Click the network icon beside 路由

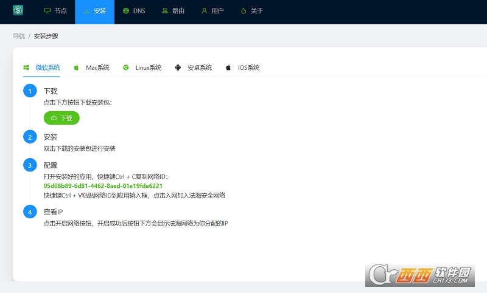165,11
